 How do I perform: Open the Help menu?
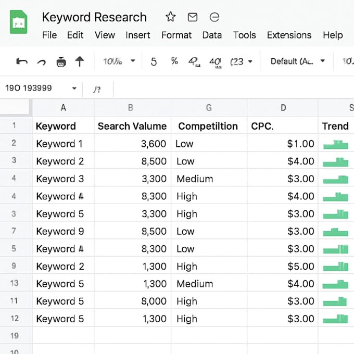pyautogui.click(x=333, y=35)
